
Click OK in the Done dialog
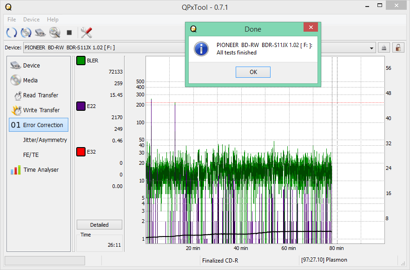[x=253, y=72]
